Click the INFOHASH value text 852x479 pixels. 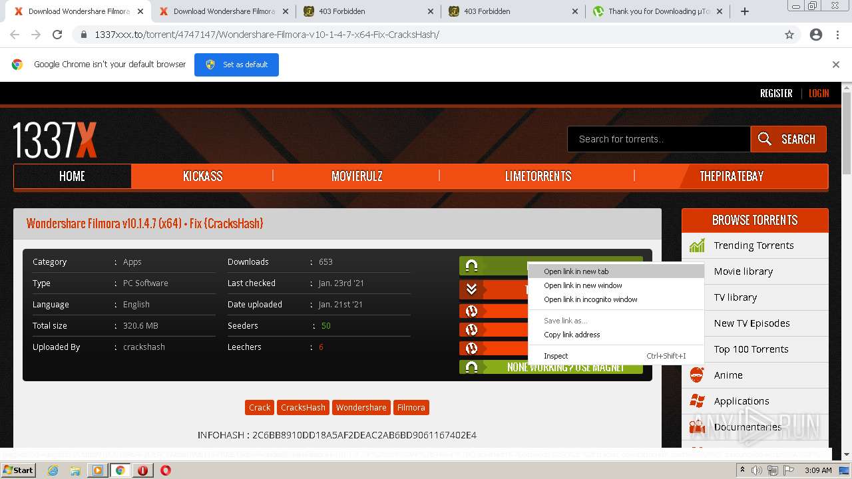[x=364, y=435]
